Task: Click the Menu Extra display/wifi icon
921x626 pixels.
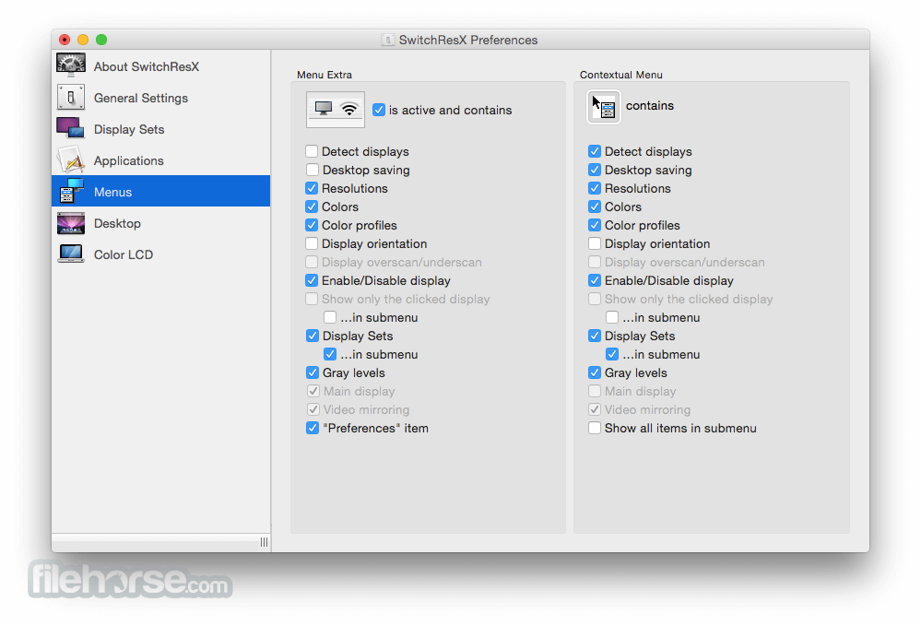Action: coord(336,109)
